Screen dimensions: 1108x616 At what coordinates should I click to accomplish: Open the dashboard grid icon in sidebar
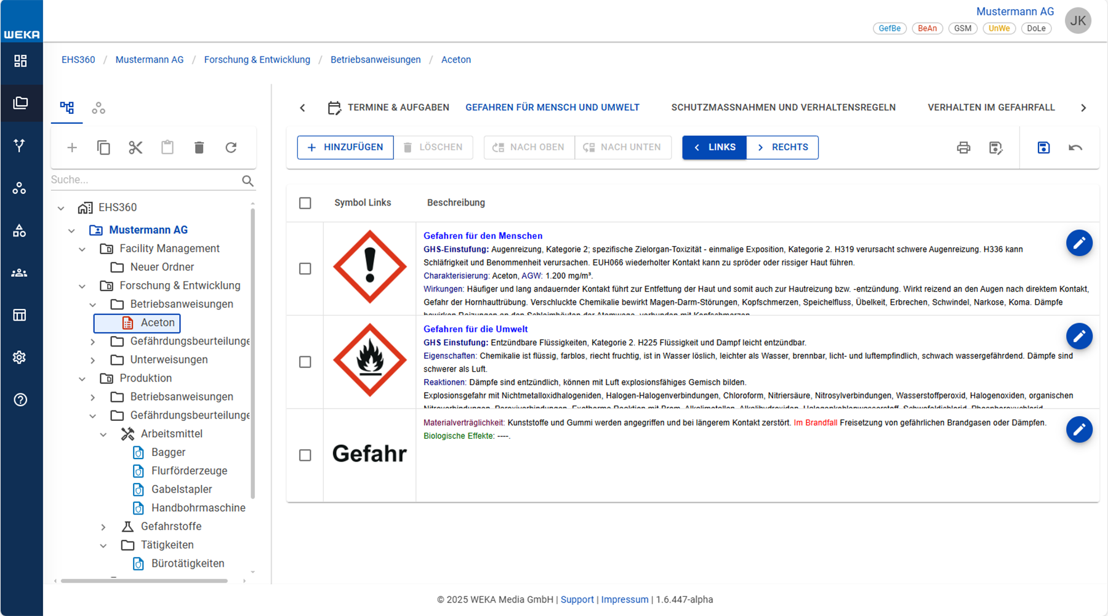[20, 61]
